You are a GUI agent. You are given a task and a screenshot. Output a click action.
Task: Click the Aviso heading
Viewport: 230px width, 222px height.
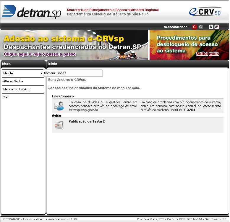point(56,115)
